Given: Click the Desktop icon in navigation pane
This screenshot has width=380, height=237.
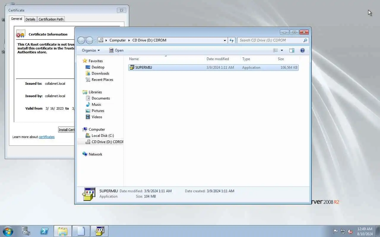Looking at the screenshot, I should [88, 67].
